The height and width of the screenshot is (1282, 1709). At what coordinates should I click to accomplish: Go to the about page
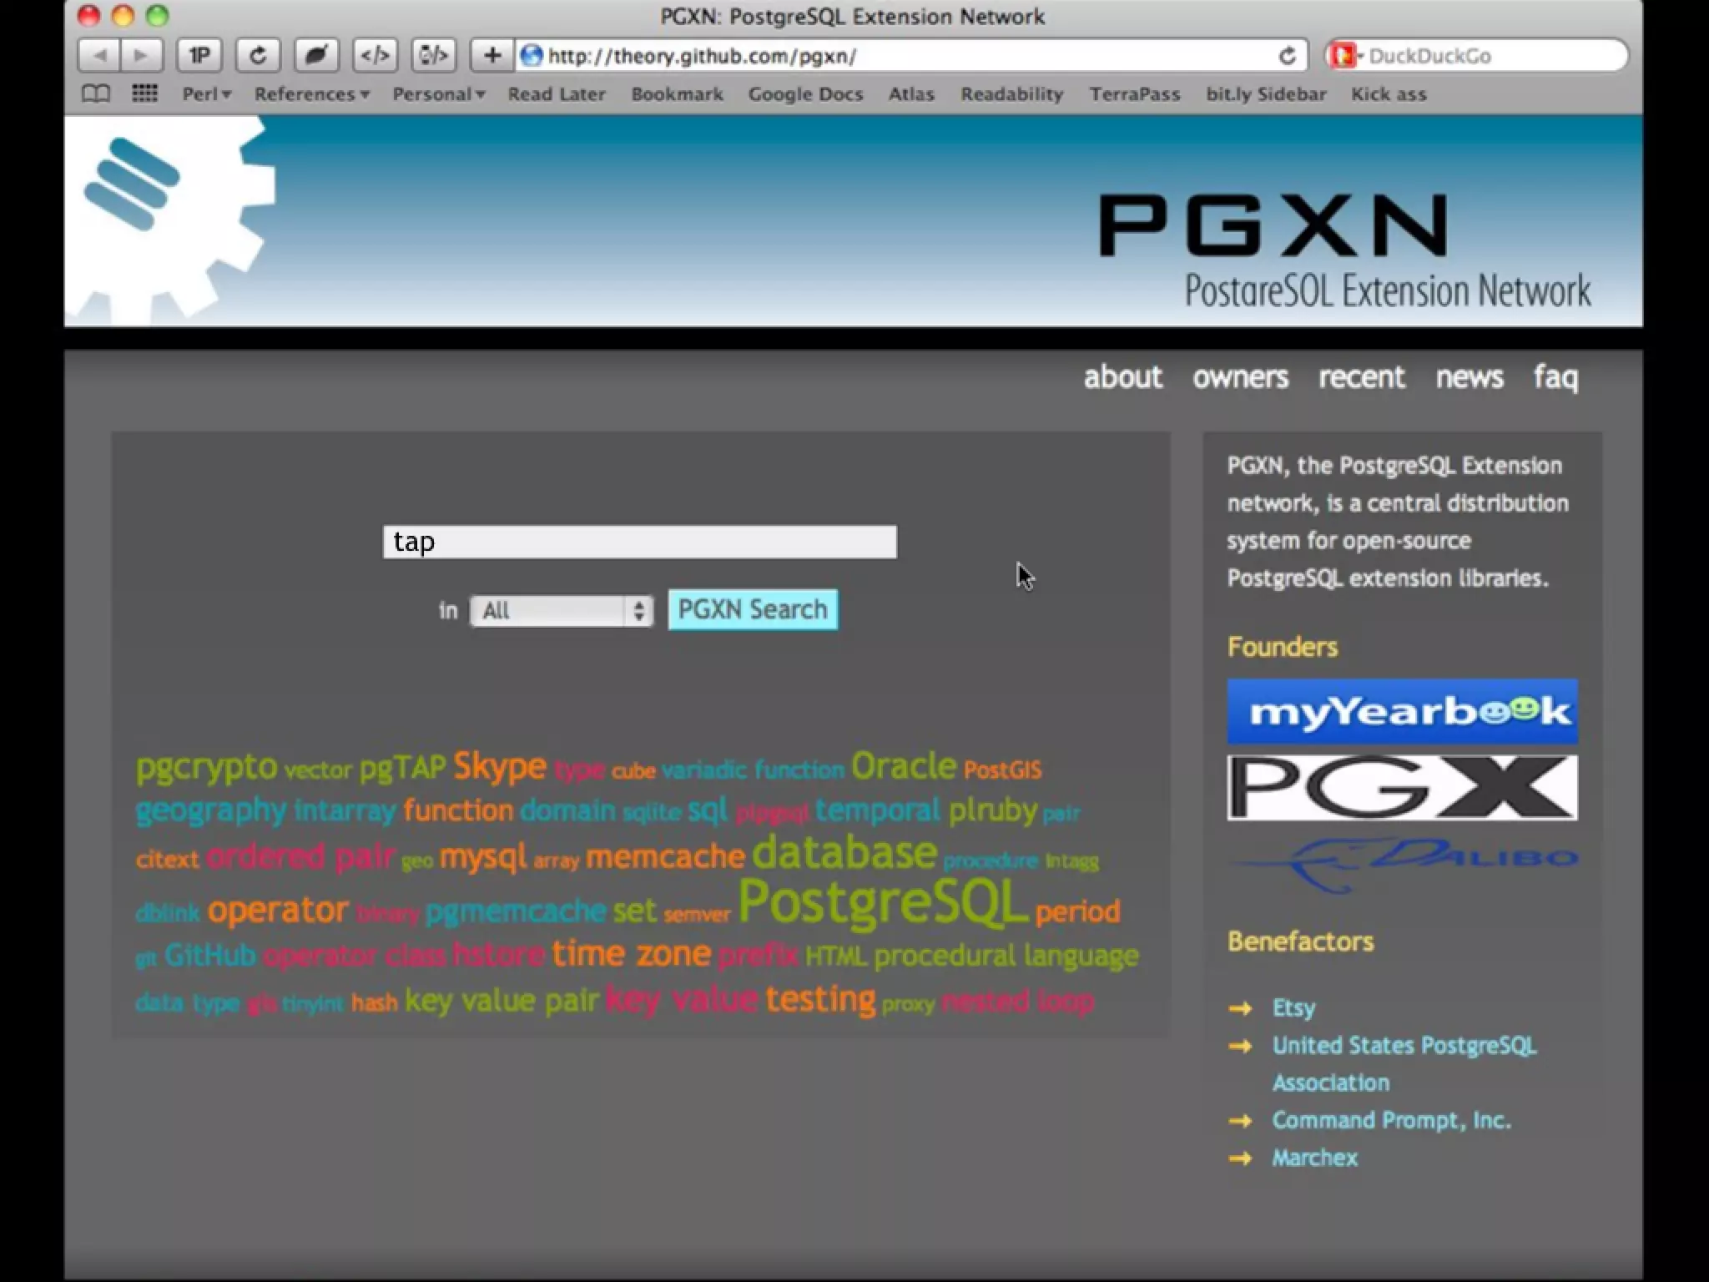(x=1122, y=377)
